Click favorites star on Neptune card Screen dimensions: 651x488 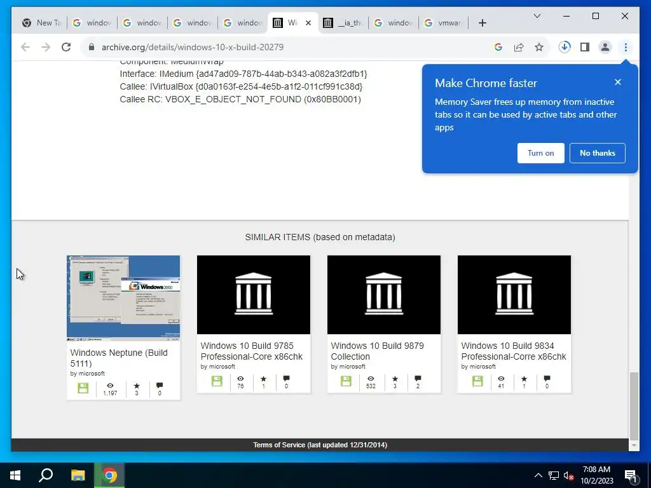point(137,386)
